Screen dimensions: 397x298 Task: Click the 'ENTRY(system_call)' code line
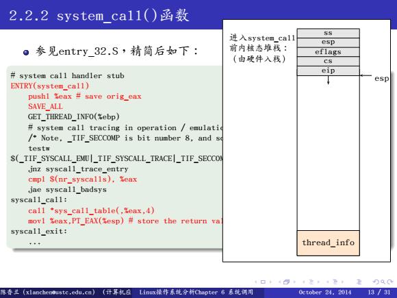(50, 86)
